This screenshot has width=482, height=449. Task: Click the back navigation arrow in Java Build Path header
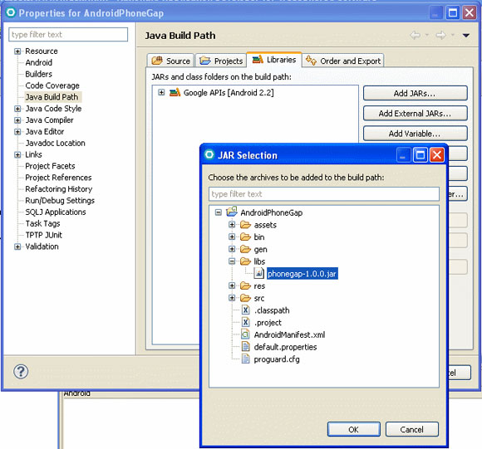(x=415, y=36)
